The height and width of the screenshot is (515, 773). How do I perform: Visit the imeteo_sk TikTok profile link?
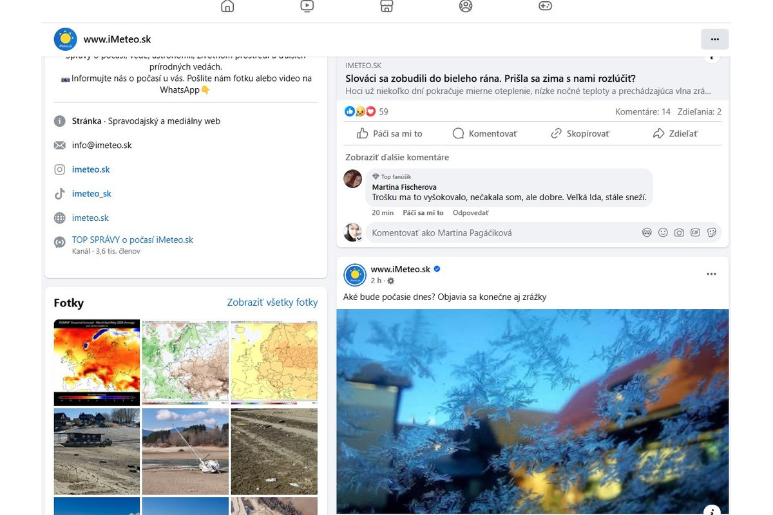coord(91,193)
